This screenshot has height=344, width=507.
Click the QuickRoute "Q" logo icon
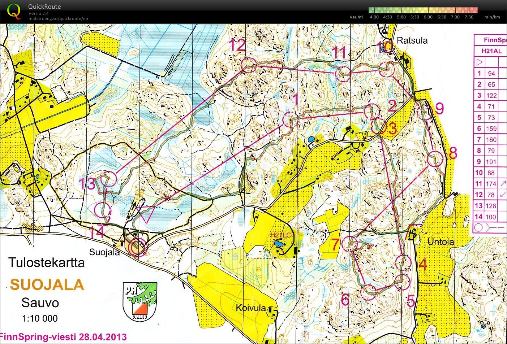[x=14, y=10]
